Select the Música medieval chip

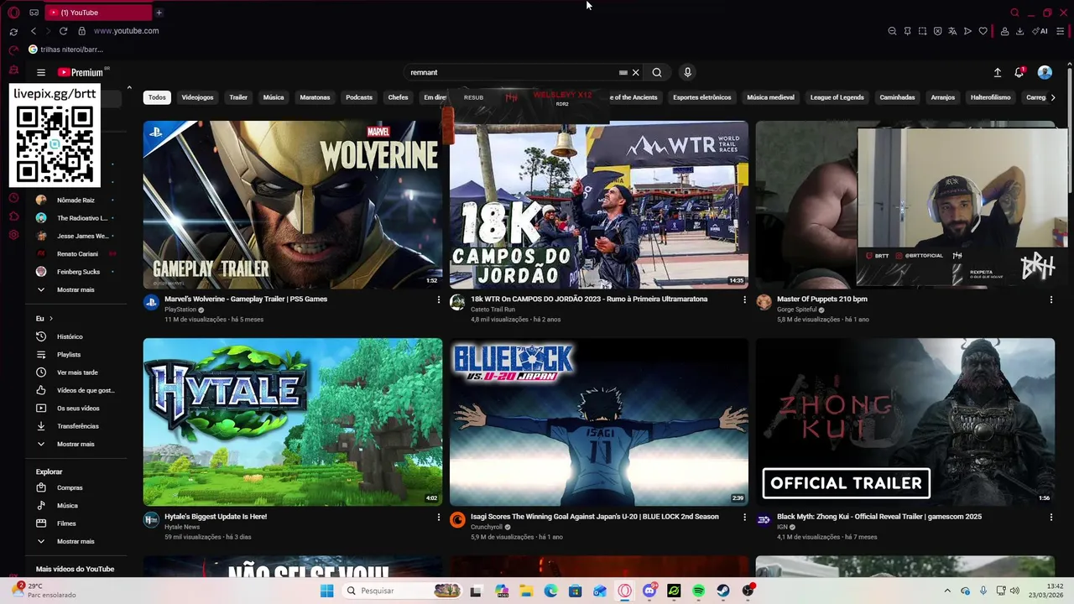pos(770,97)
